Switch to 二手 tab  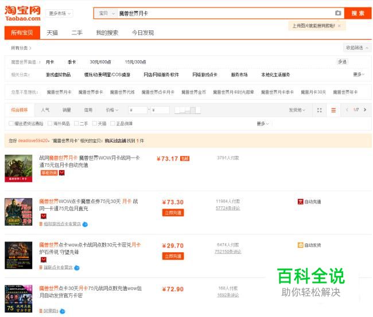point(77,33)
